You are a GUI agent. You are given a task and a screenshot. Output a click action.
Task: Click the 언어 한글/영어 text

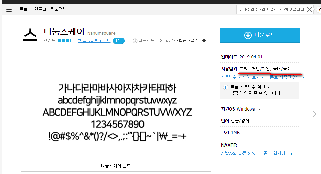coord(235,121)
